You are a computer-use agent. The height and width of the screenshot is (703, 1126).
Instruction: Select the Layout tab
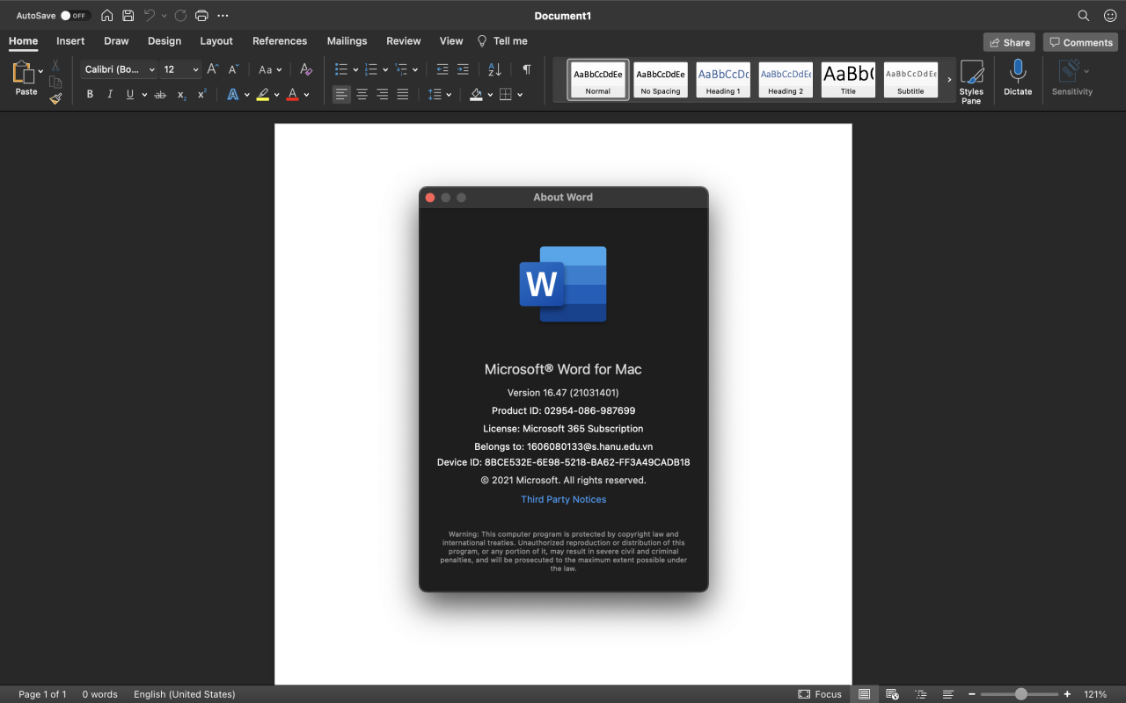(x=216, y=41)
